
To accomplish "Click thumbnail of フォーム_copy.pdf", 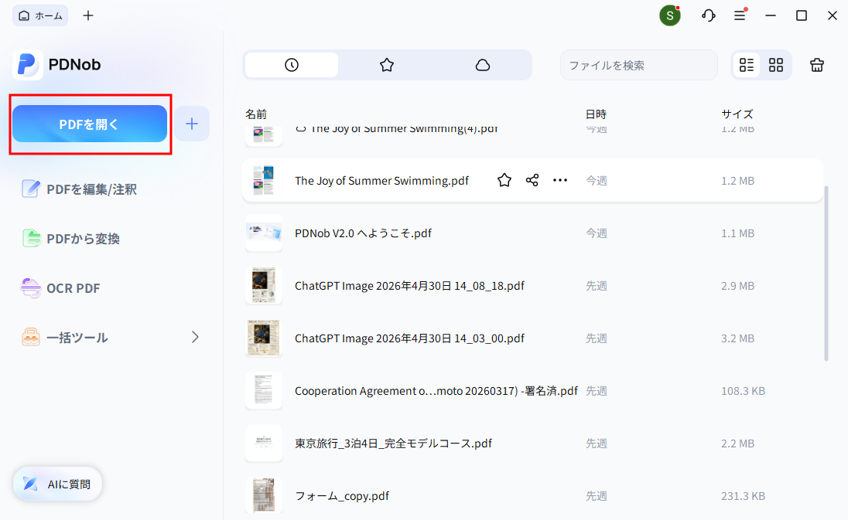I will [x=264, y=495].
